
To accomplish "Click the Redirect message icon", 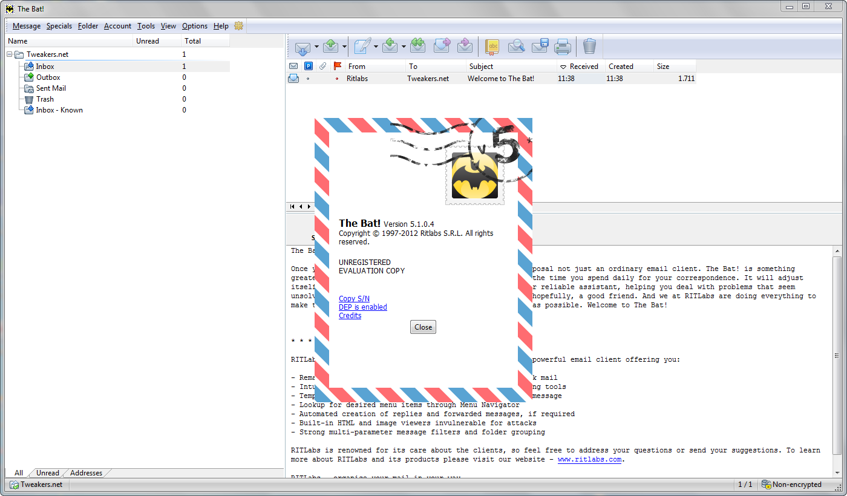I will point(465,46).
